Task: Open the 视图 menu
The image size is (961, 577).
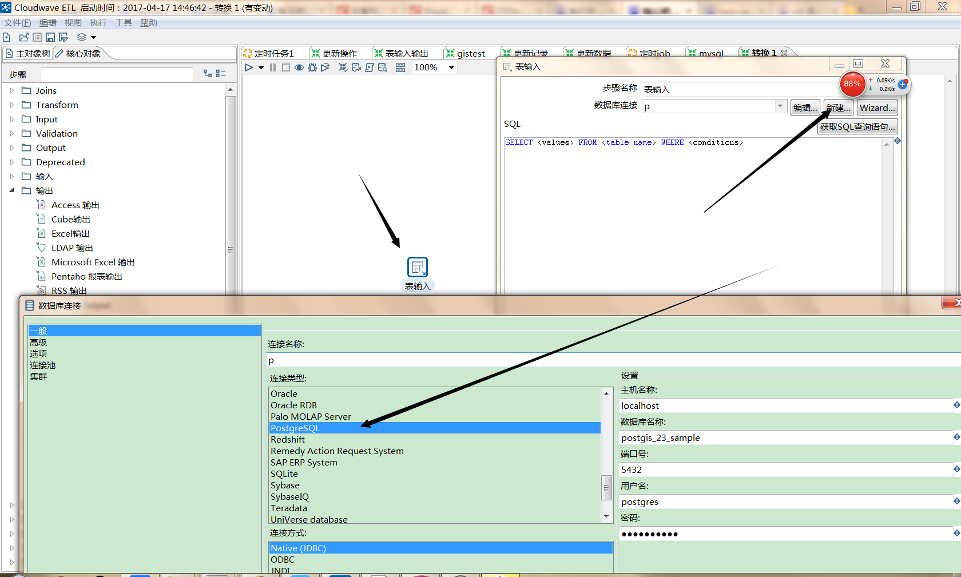Action: pyautogui.click(x=73, y=23)
